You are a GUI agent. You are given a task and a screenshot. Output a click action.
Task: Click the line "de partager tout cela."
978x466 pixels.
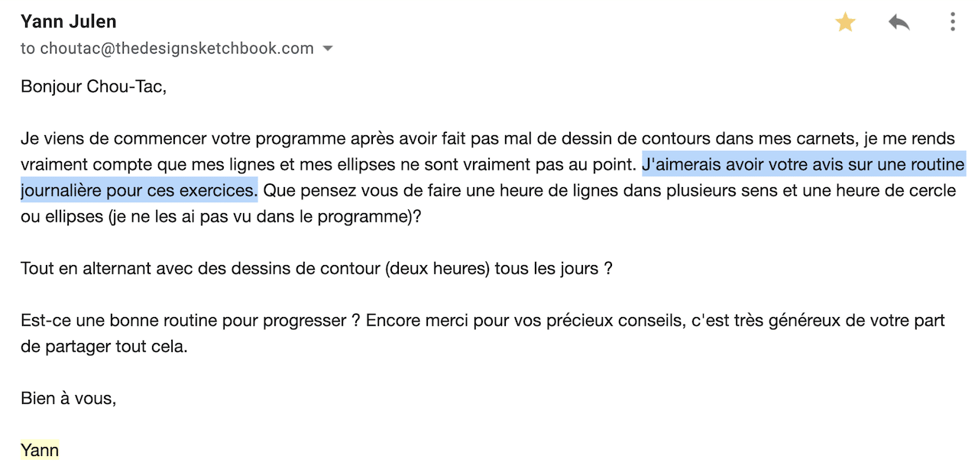click(x=104, y=346)
